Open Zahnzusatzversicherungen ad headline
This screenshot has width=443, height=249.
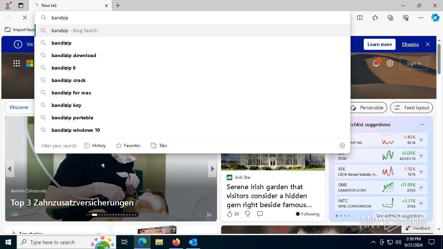(72, 202)
